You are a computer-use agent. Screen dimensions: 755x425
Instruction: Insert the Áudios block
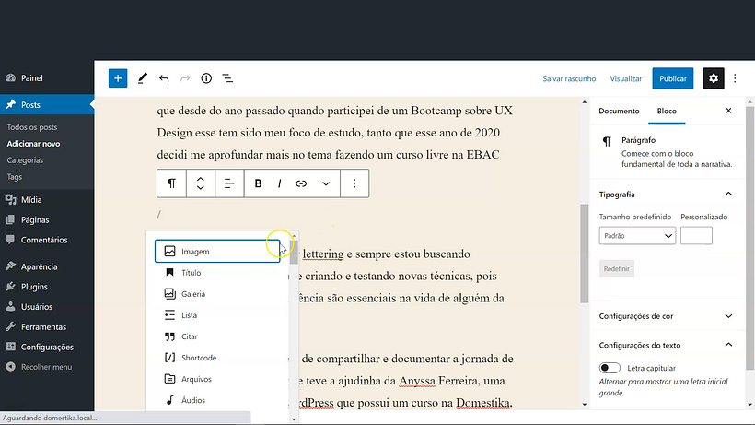tap(217, 400)
